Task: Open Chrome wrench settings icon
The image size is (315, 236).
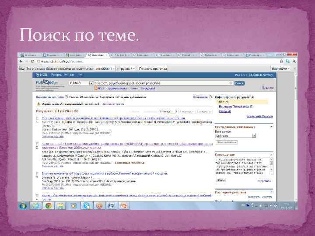Action: 294,61
